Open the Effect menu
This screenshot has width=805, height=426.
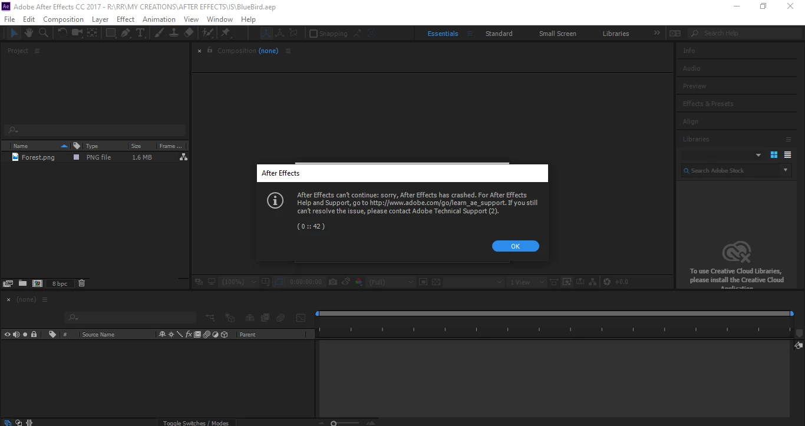(x=126, y=19)
